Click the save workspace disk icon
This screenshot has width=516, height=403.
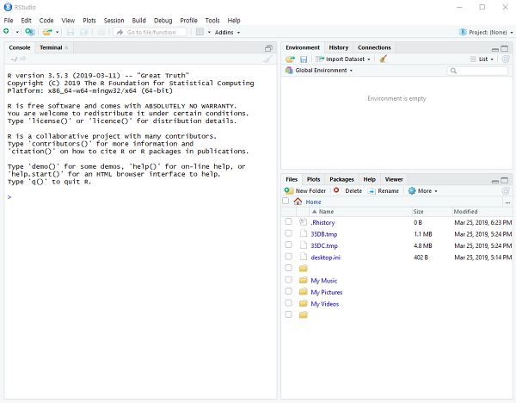(x=304, y=59)
